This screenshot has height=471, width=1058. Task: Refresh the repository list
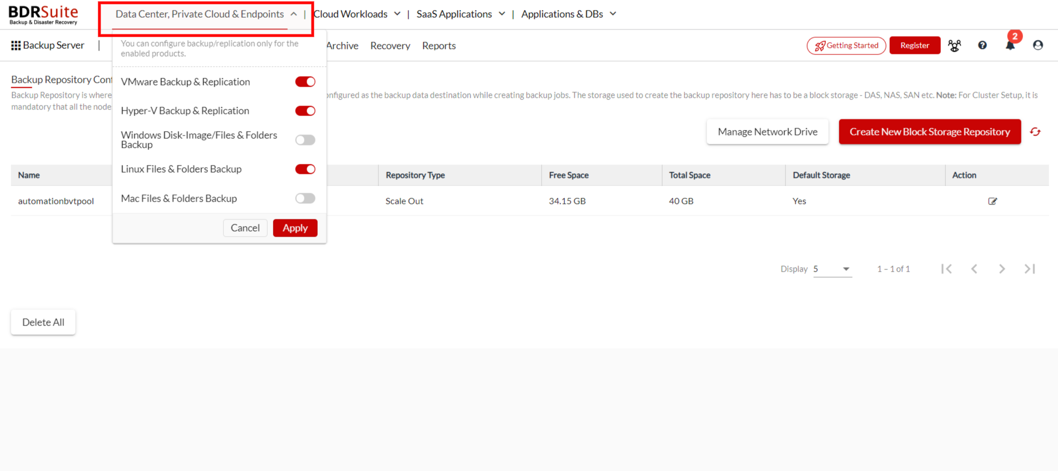pyautogui.click(x=1035, y=132)
